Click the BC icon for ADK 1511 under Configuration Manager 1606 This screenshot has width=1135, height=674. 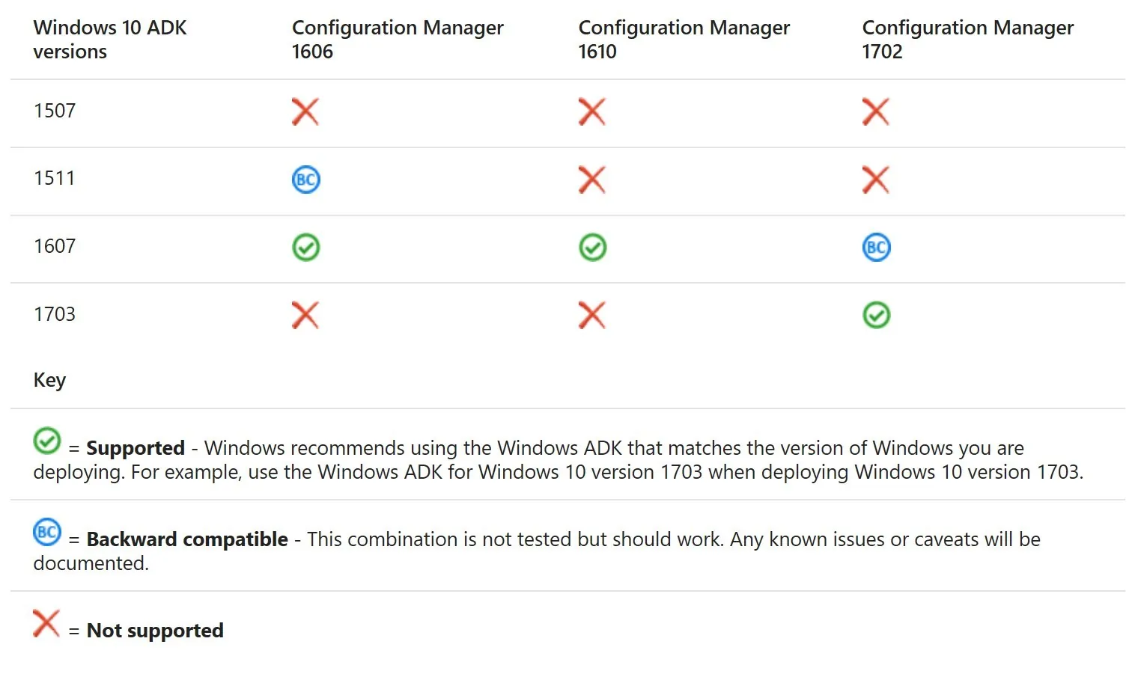tap(305, 180)
